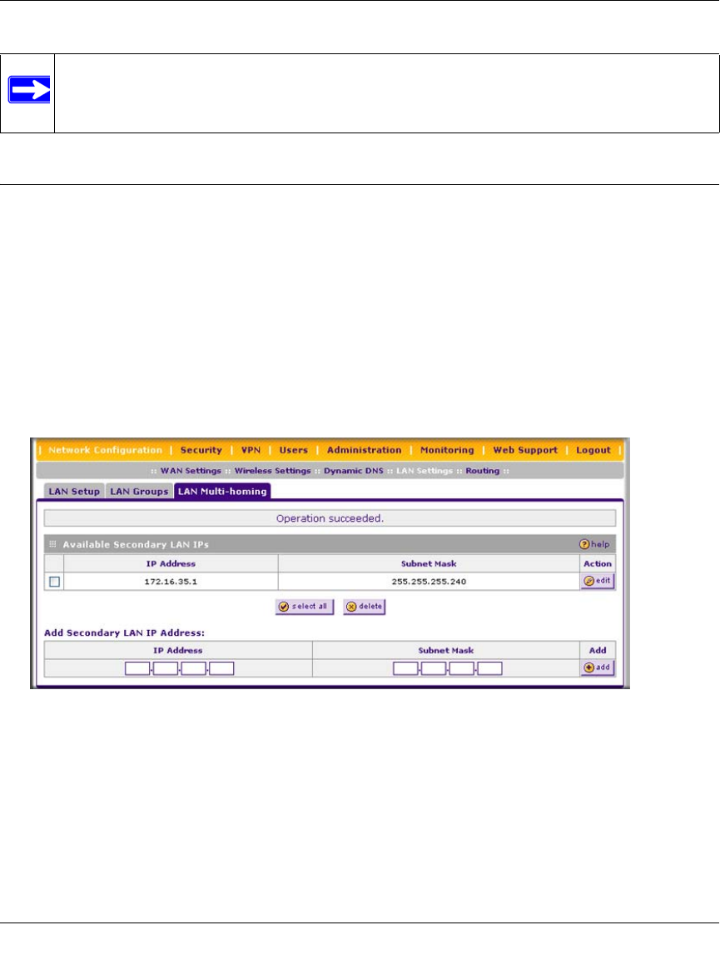Viewport: 720px width, 975px height.
Task: Click the Operation succeeded message
Action: pos(330,518)
